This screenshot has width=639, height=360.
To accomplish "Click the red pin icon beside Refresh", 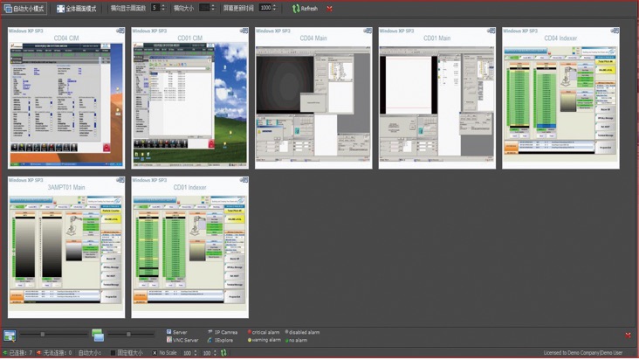I will pos(329,9).
